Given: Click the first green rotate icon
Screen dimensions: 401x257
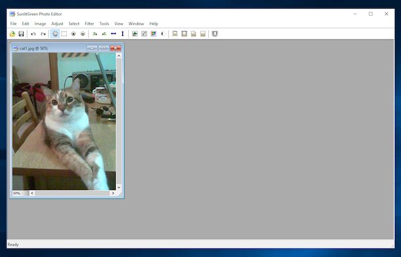Looking at the screenshot, I should [95, 33].
